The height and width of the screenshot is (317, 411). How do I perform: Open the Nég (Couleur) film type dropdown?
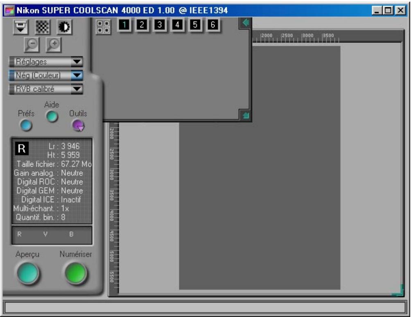[x=46, y=76]
